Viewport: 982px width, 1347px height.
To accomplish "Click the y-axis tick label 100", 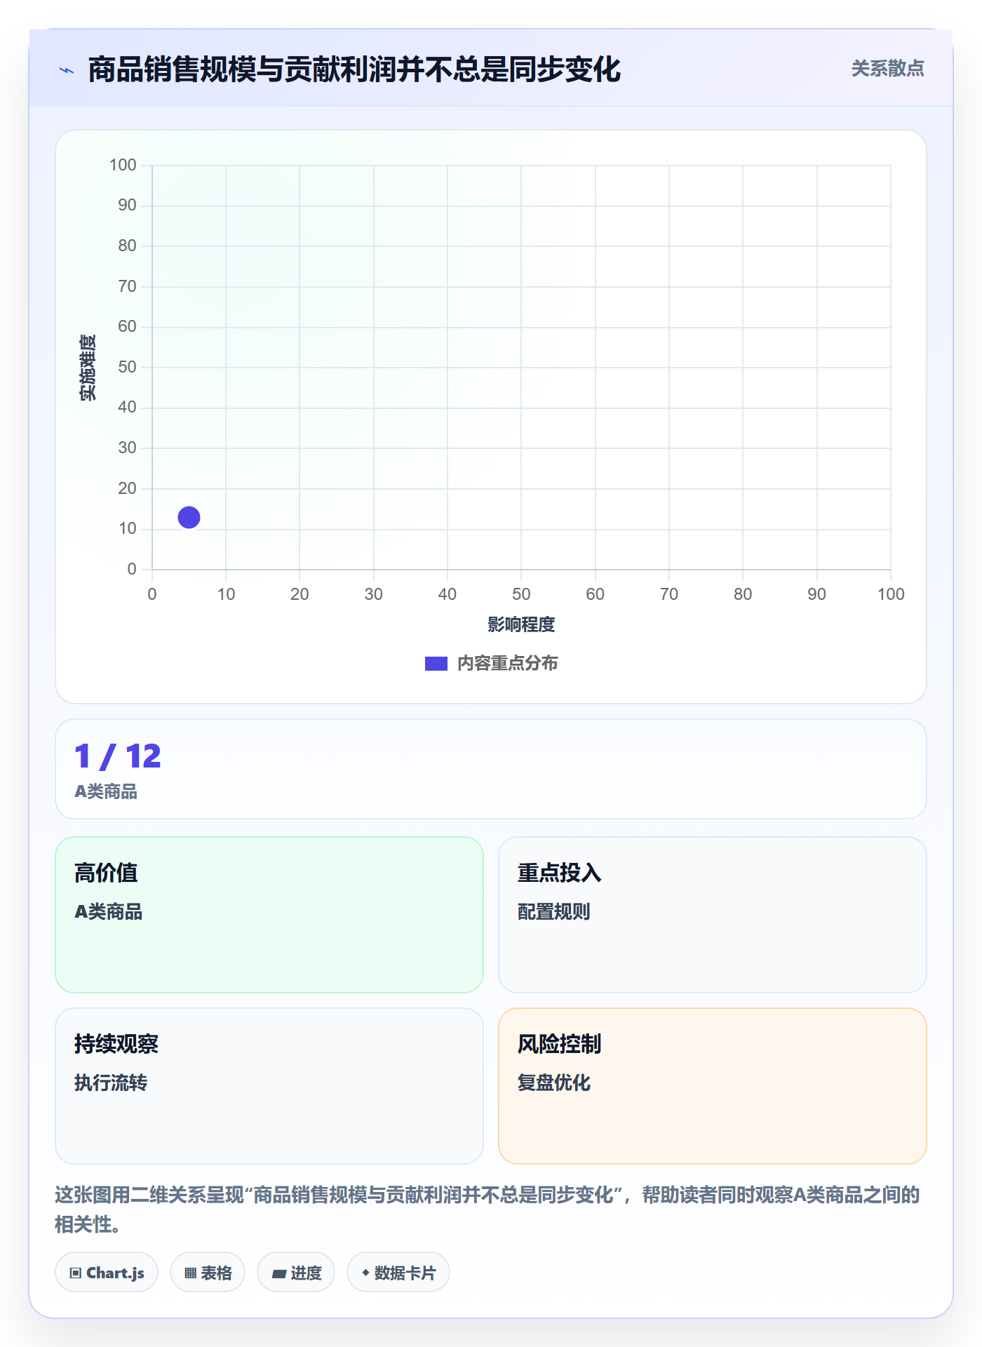I will coord(123,165).
